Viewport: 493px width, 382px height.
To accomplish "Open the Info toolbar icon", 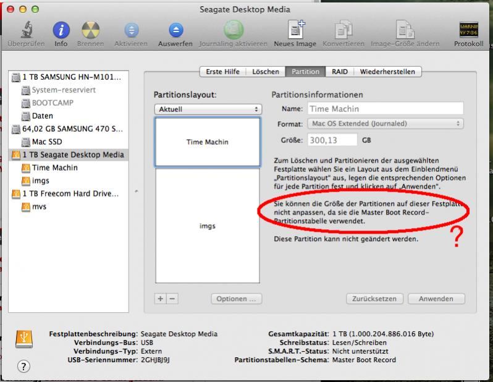I will coord(61,30).
